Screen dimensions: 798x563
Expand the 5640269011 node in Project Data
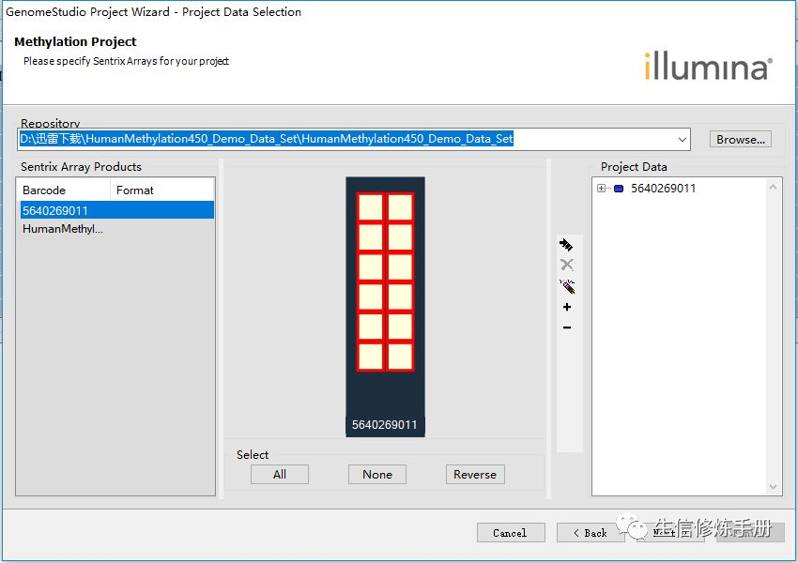[x=601, y=189]
